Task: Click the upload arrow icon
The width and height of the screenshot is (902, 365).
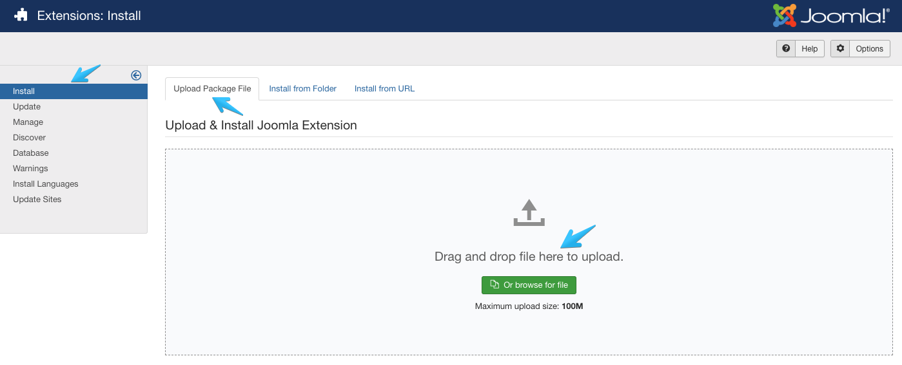Action: click(529, 212)
